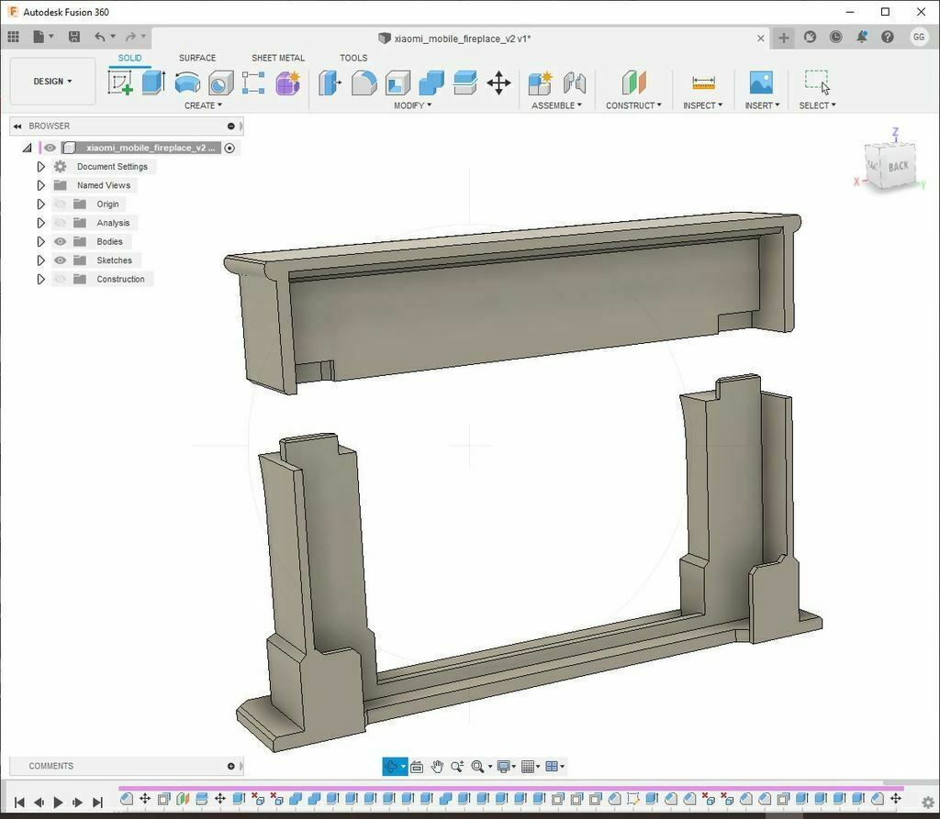Expand the Document Settings node
The image size is (940, 819).
click(40, 167)
